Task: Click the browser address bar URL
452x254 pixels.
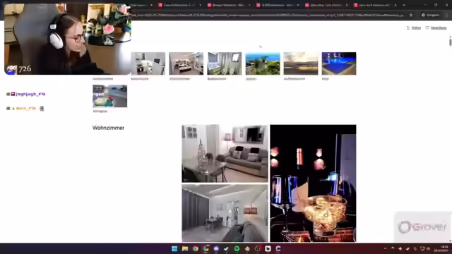Action: (268, 15)
